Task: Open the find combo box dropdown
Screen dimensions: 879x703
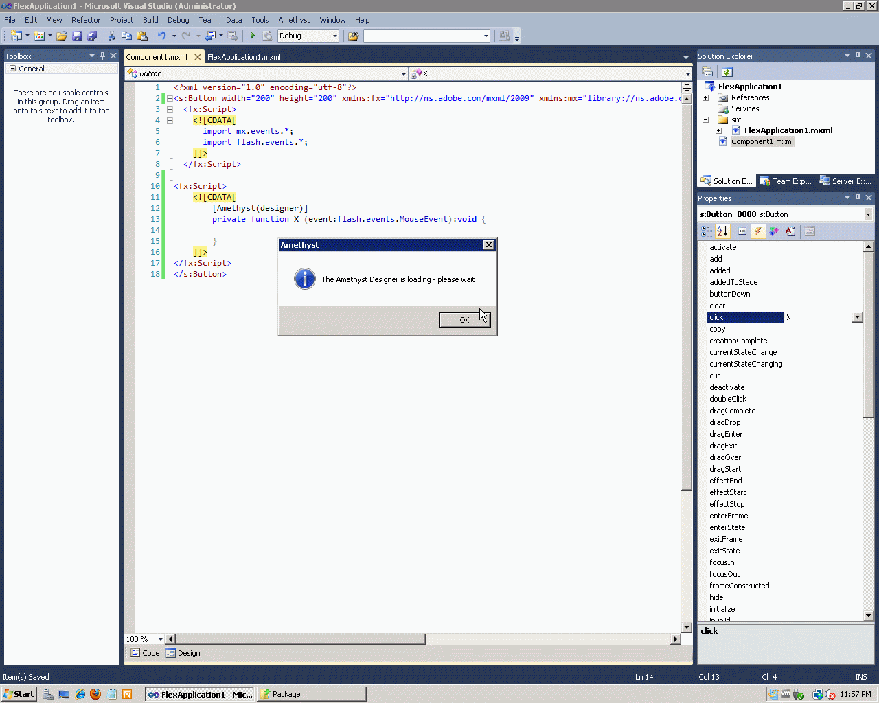Action: click(x=486, y=36)
